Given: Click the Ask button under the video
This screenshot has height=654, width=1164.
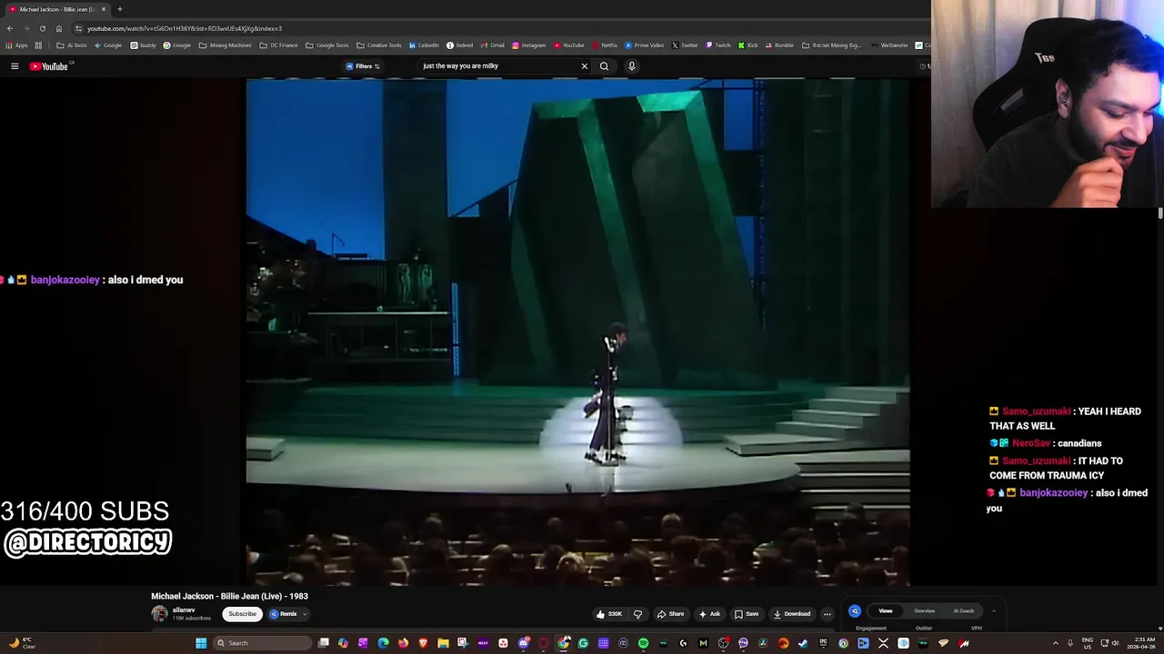Looking at the screenshot, I should point(709,614).
